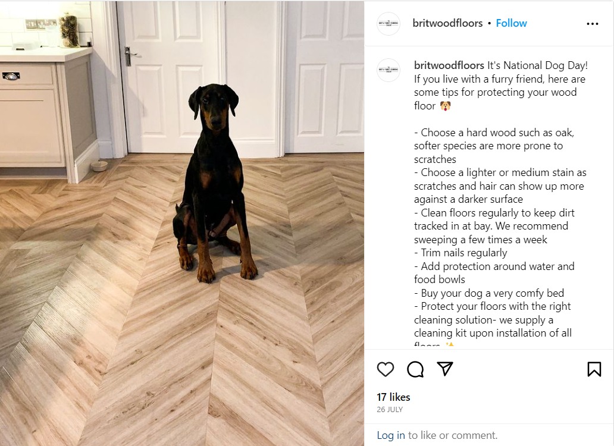Open britwoodfloors username in header

tap(447, 23)
